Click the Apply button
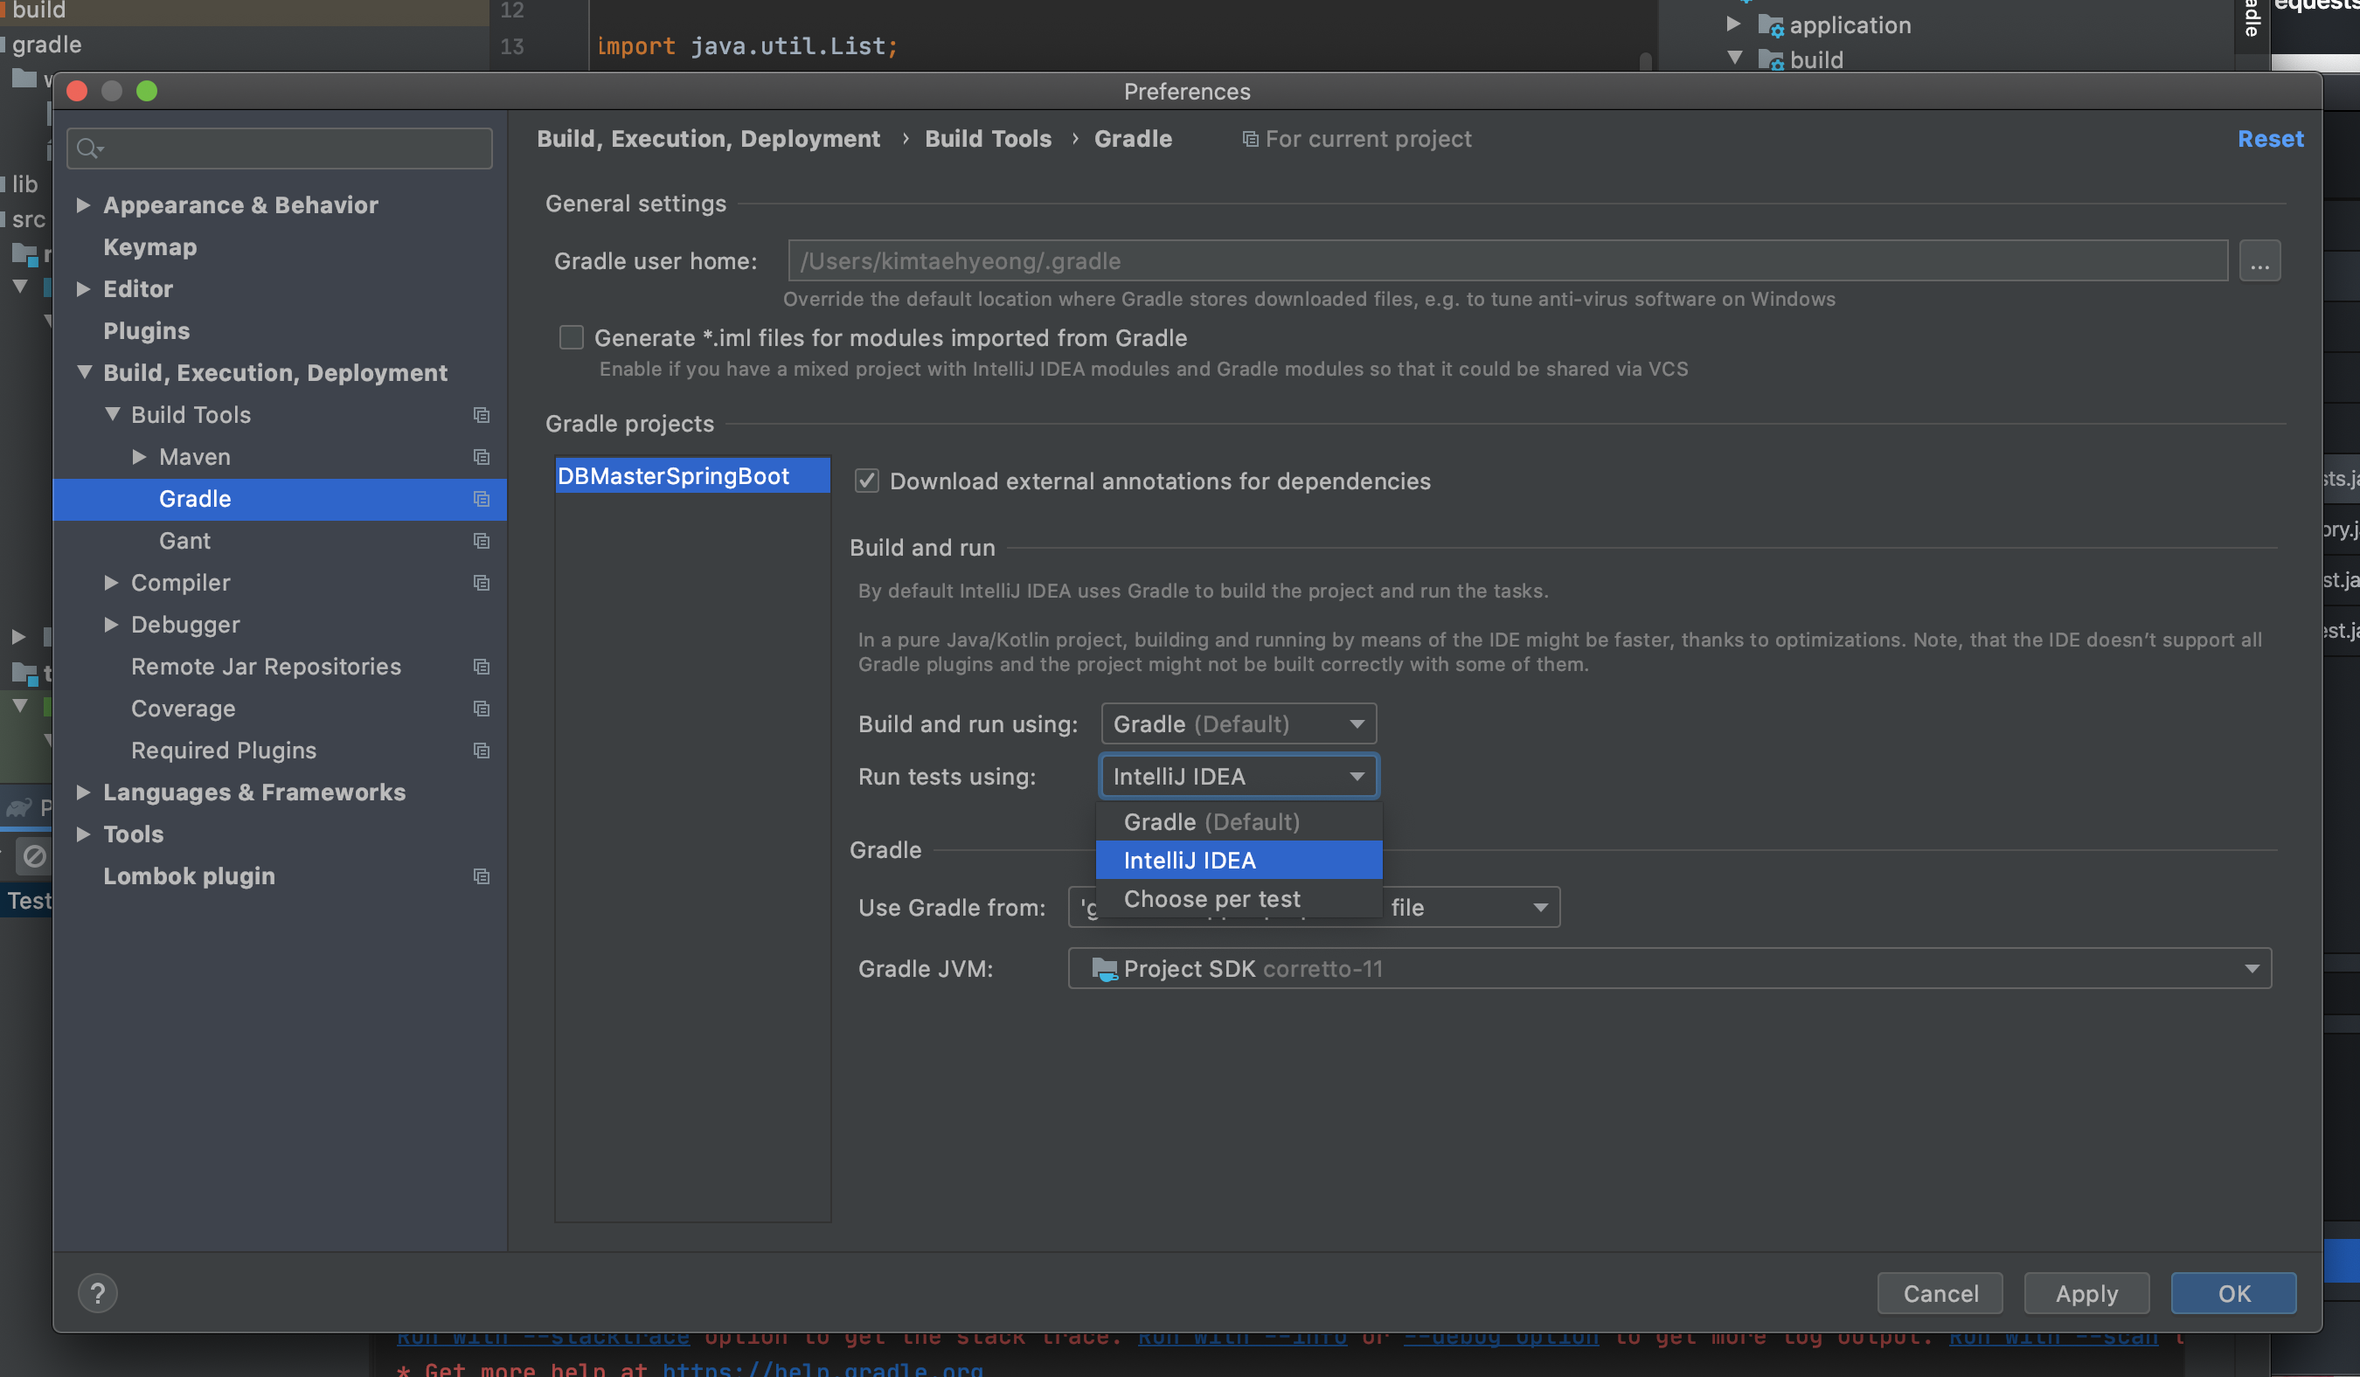 2086,1293
